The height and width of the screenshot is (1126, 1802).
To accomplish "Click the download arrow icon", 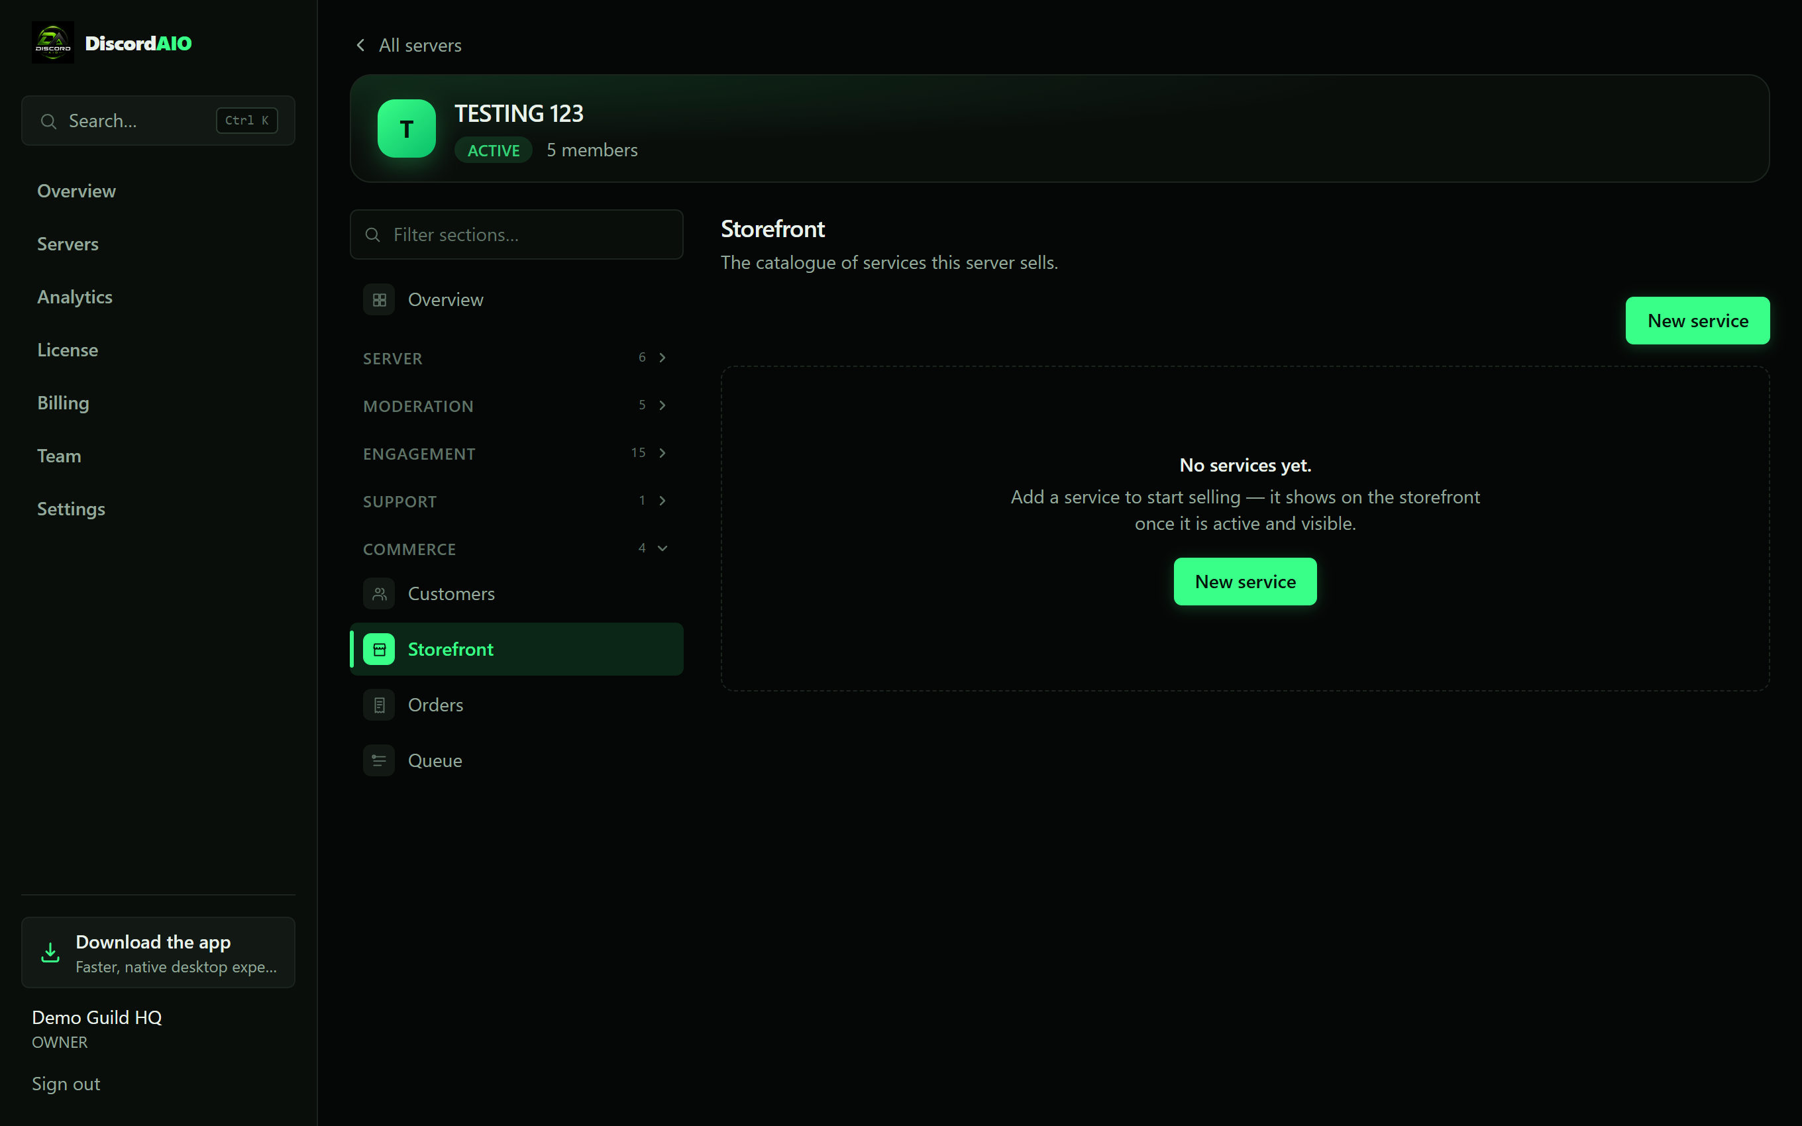I will [50, 952].
